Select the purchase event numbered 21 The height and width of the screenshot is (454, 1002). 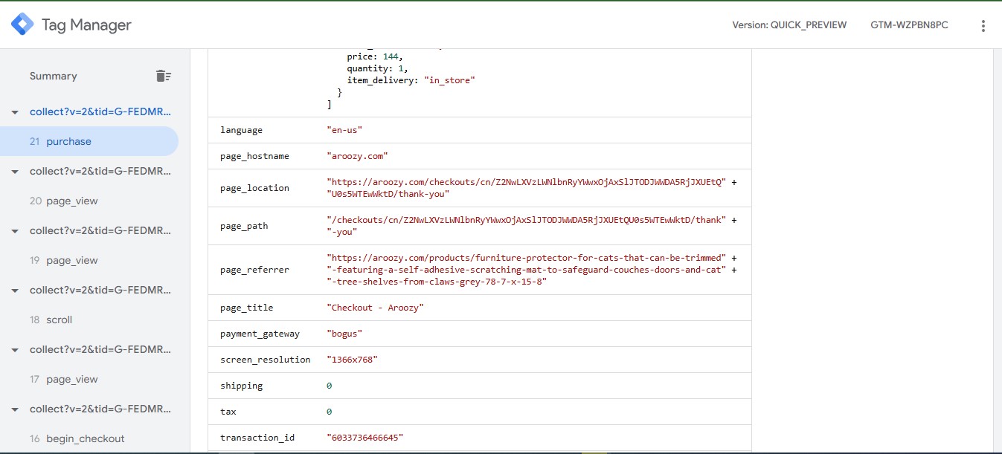click(68, 141)
